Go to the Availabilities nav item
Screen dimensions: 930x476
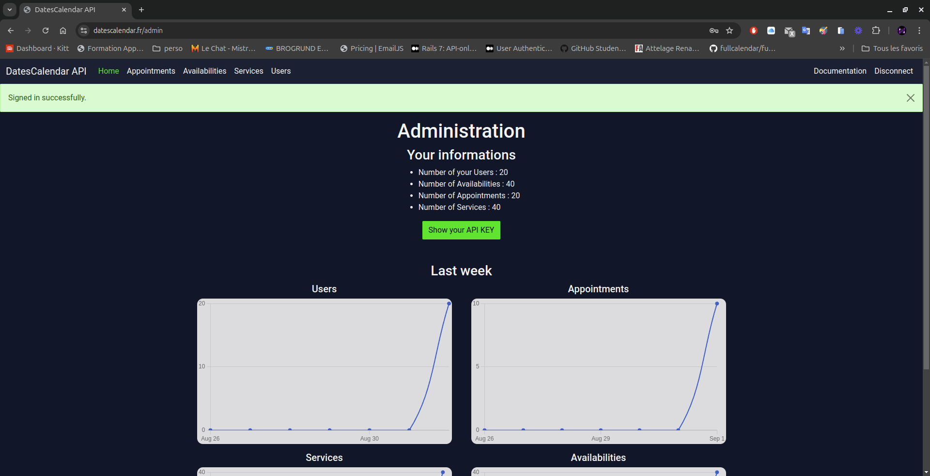(x=204, y=71)
